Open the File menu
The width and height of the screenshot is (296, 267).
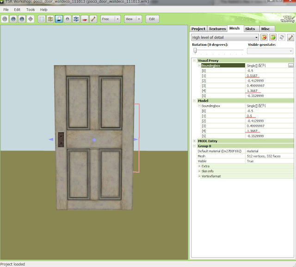coord(6,10)
